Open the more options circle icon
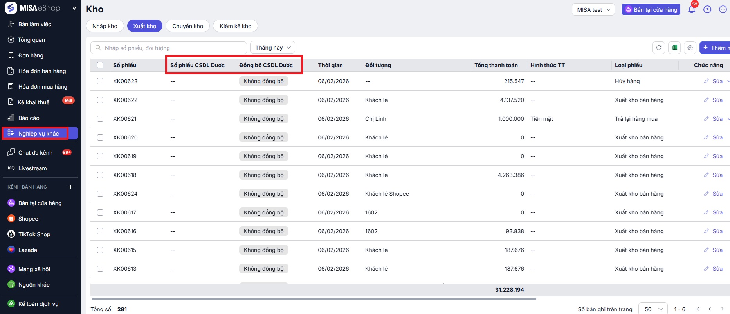 pos(723,9)
